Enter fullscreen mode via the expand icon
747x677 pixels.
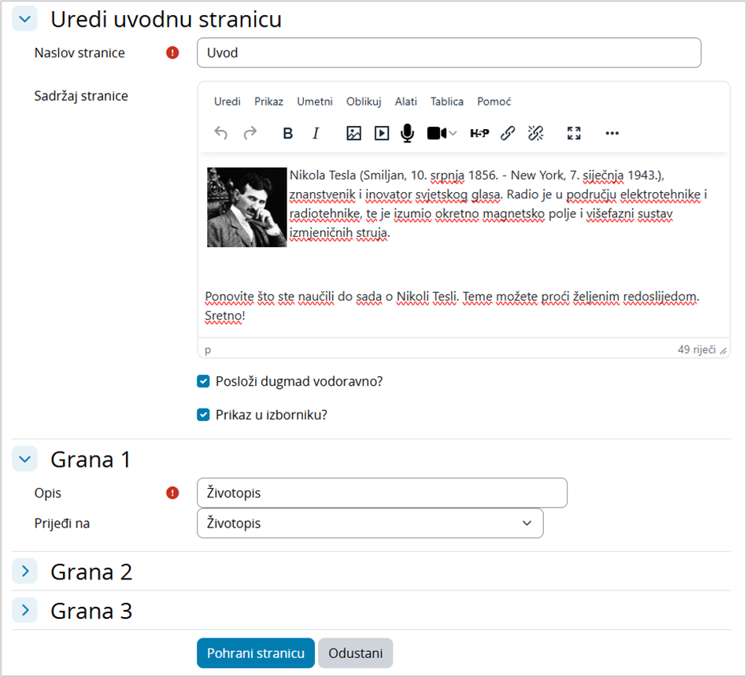(x=574, y=133)
